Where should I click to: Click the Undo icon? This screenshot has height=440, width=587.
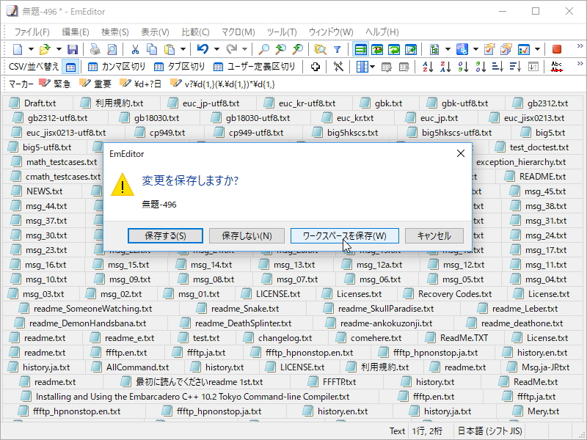pos(203,49)
